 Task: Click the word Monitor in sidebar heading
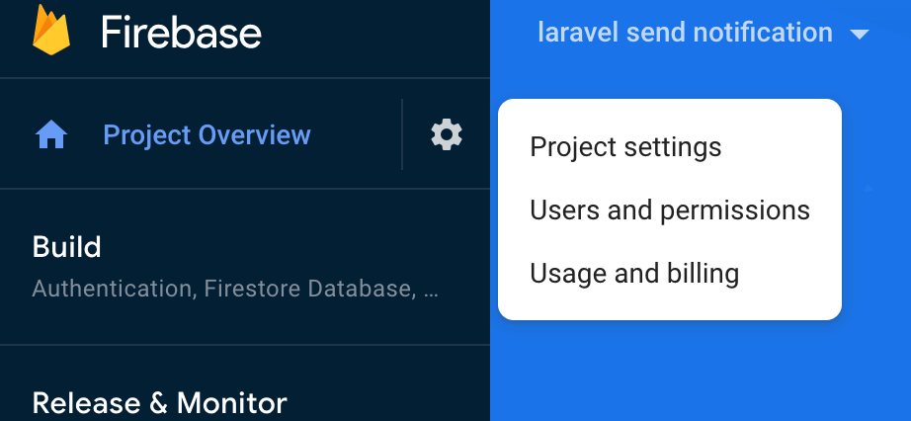click(232, 403)
